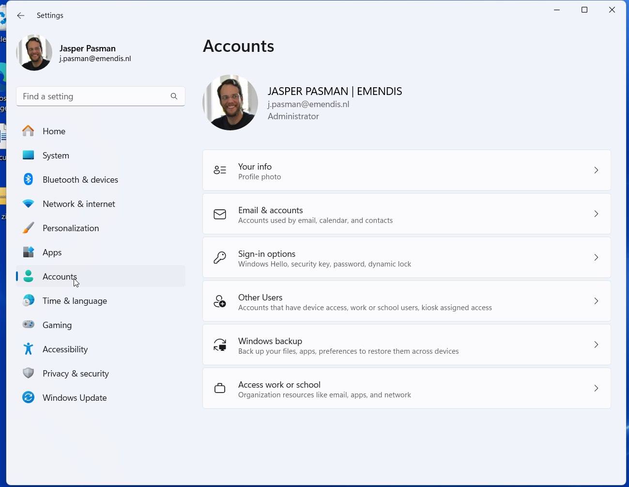The height and width of the screenshot is (487, 629).
Task: Click the large profile photo under Accounts
Action: tap(230, 102)
